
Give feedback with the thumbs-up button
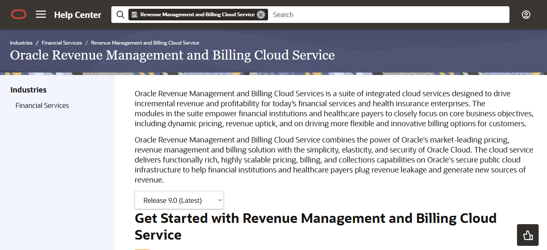527,235
